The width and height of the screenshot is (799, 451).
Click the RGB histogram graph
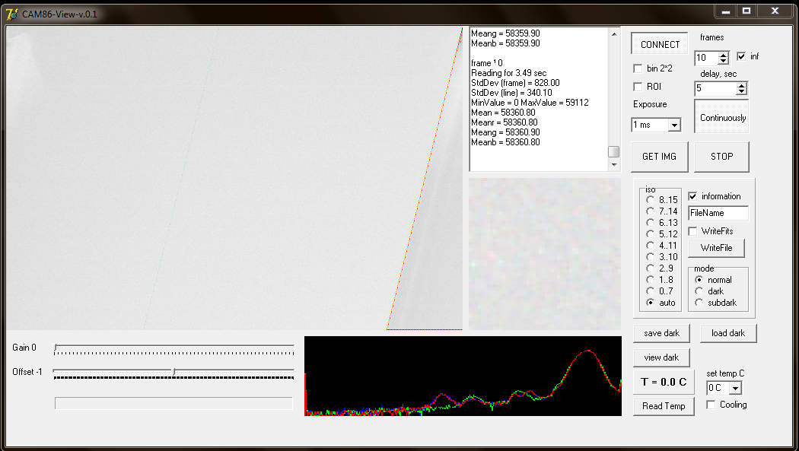click(x=463, y=376)
